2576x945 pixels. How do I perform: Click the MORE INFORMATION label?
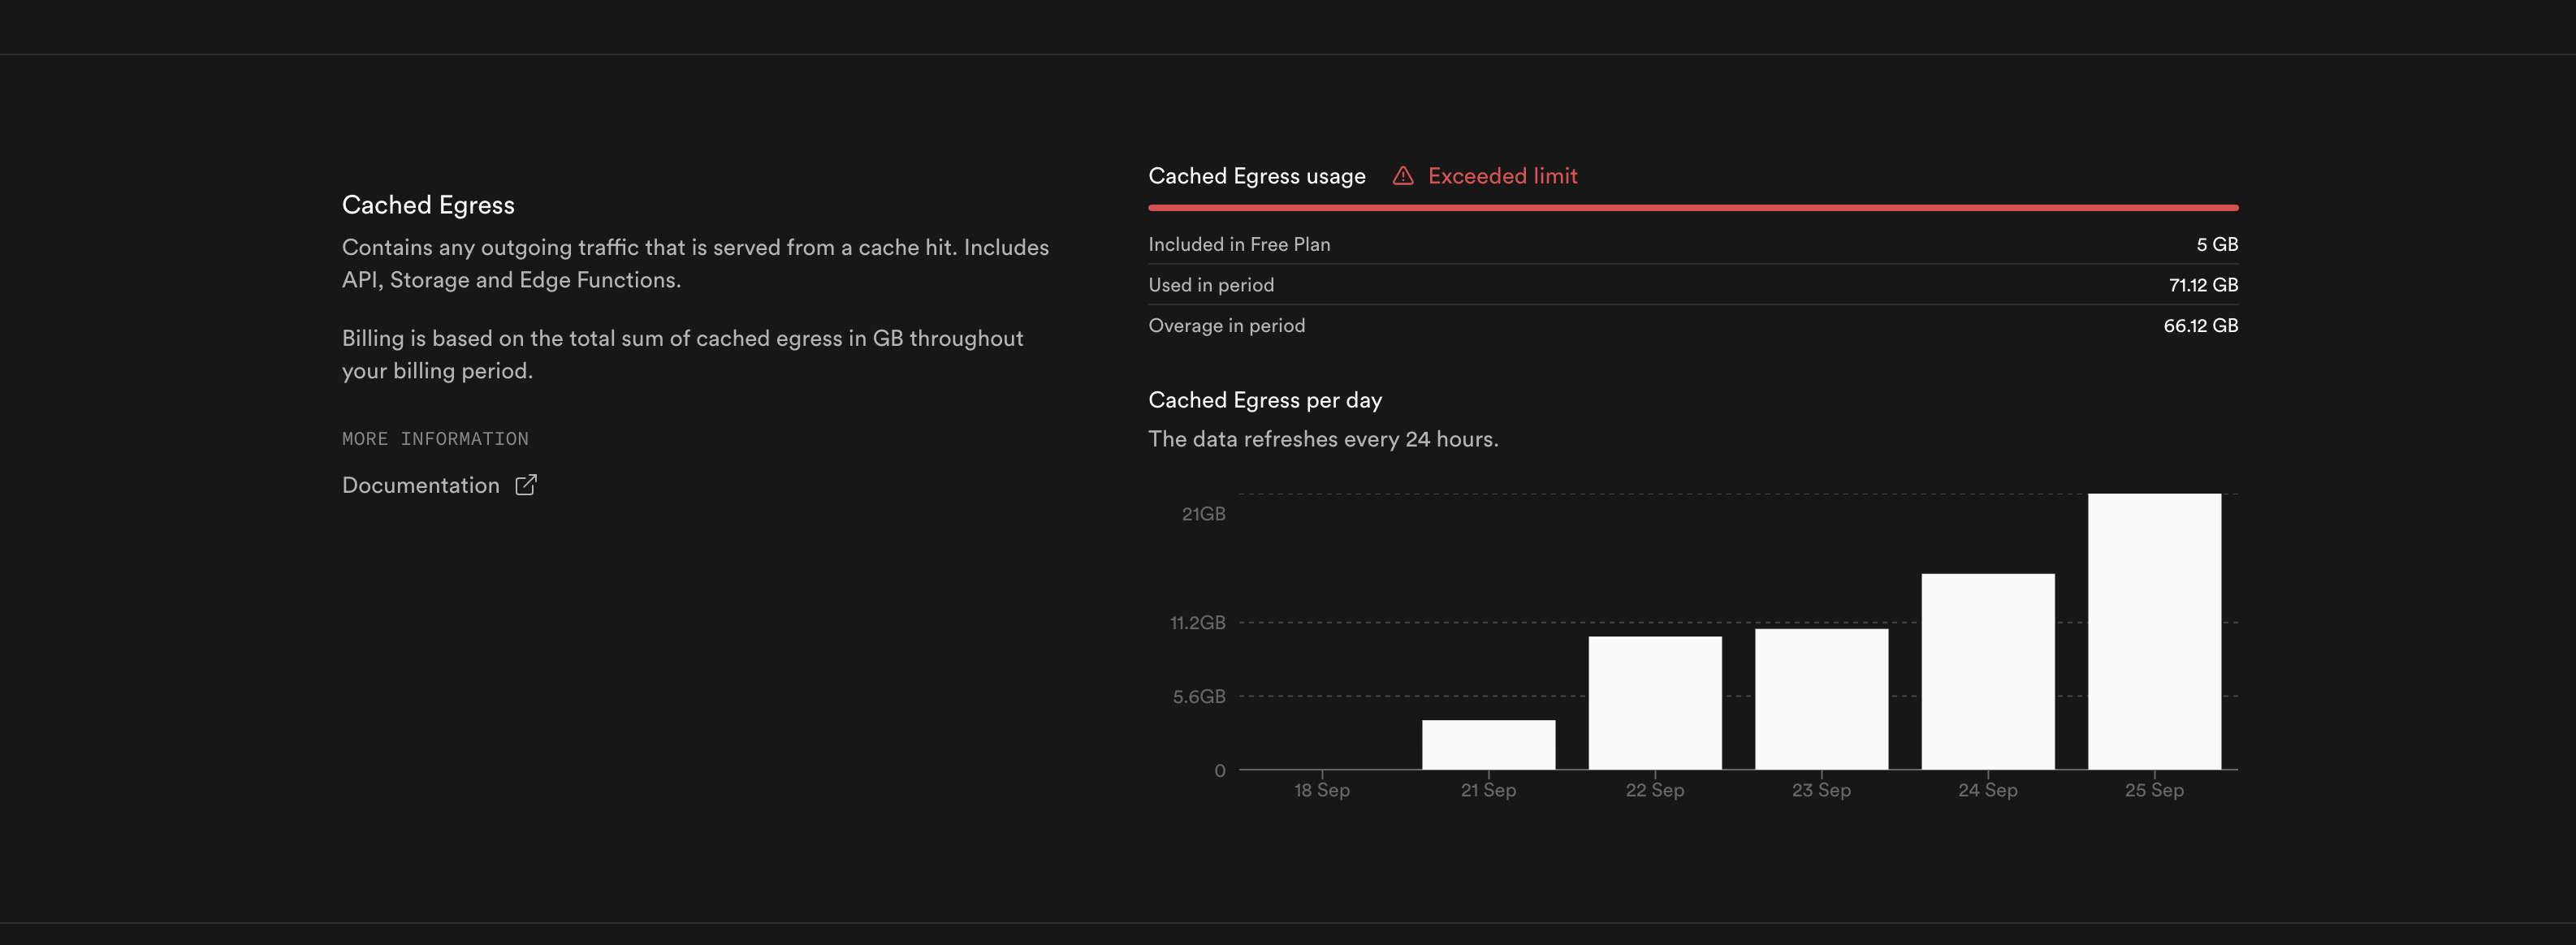[x=435, y=439]
